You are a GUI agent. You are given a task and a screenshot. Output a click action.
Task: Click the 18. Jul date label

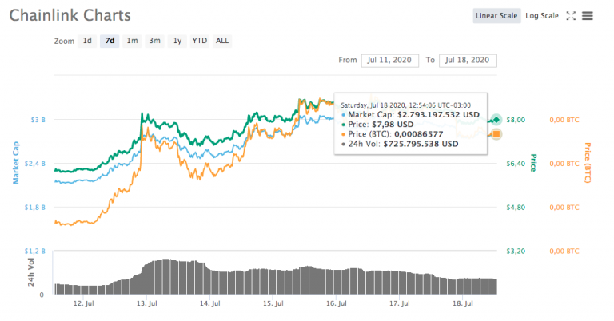click(x=463, y=303)
